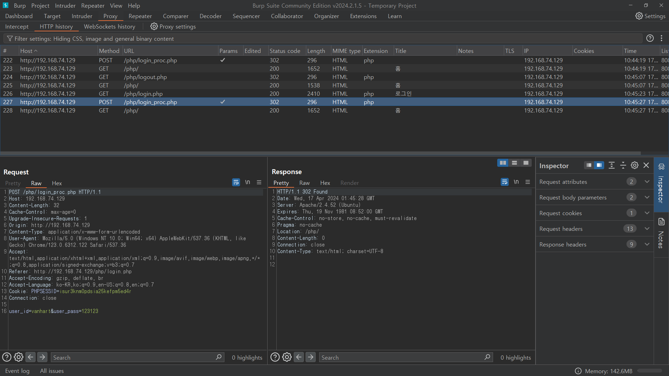Sort table by Host column
The height and width of the screenshot is (376, 669).
tap(58, 51)
